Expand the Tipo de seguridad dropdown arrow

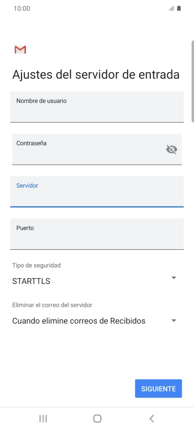(x=174, y=278)
